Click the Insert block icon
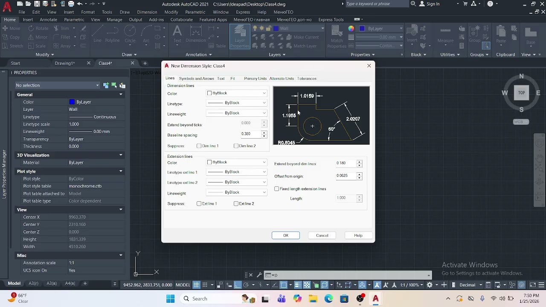546x307 pixels. (x=412, y=34)
